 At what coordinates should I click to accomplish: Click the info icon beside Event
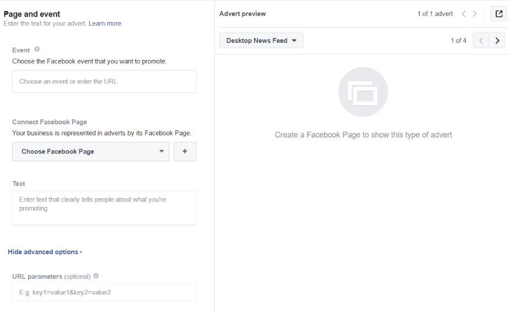click(x=37, y=50)
